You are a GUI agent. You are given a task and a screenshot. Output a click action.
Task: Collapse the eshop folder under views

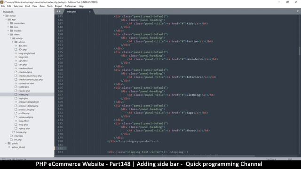10,38
